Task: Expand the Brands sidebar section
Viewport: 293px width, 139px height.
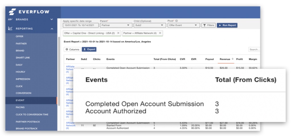Action: (52, 19)
